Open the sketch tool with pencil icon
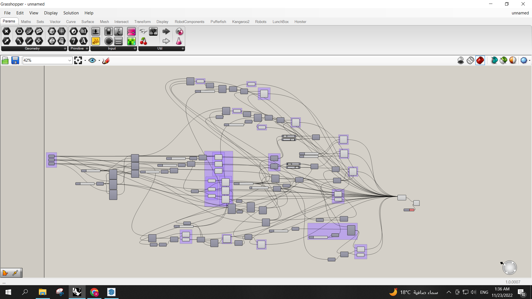The image size is (532, 299). (106, 60)
